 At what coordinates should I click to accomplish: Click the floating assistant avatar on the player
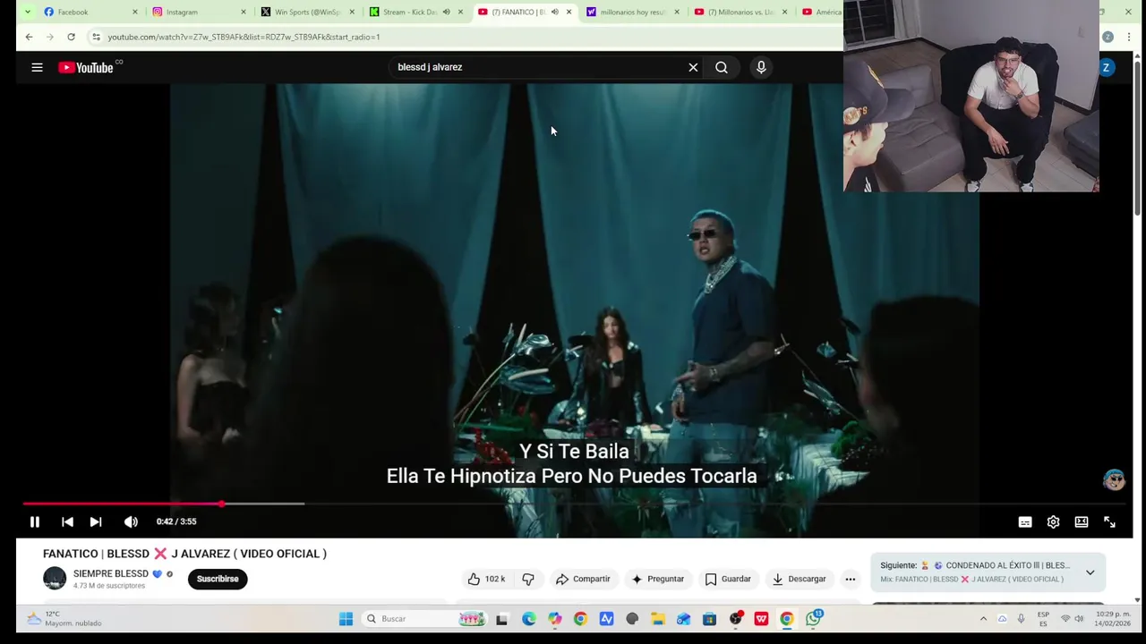tap(1114, 479)
